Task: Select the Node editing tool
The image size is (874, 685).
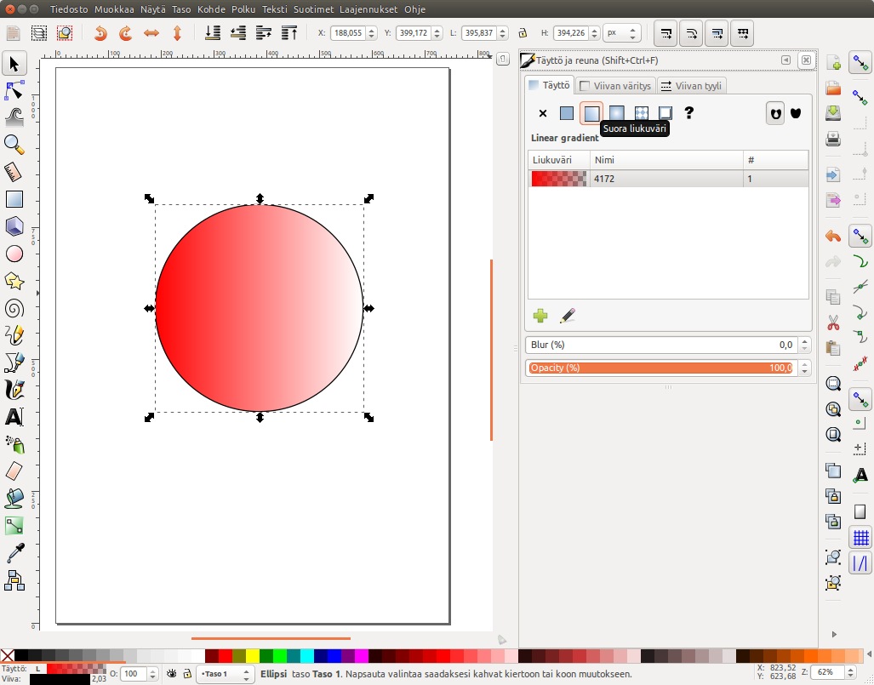Action: coord(14,89)
